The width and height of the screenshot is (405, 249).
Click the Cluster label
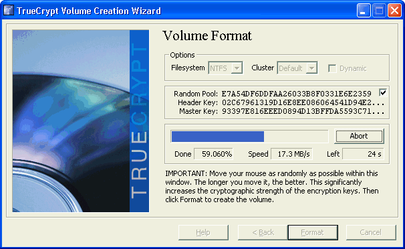(x=263, y=68)
